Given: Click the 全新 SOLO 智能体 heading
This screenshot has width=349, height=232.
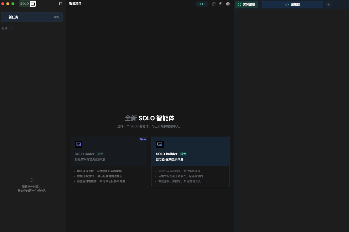Looking at the screenshot, I should click(149, 118).
